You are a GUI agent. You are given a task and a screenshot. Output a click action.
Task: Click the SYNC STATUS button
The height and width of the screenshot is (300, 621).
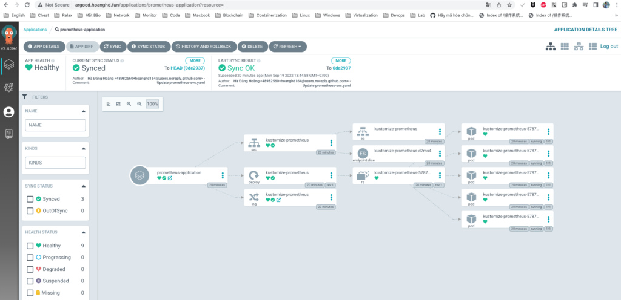pos(149,47)
